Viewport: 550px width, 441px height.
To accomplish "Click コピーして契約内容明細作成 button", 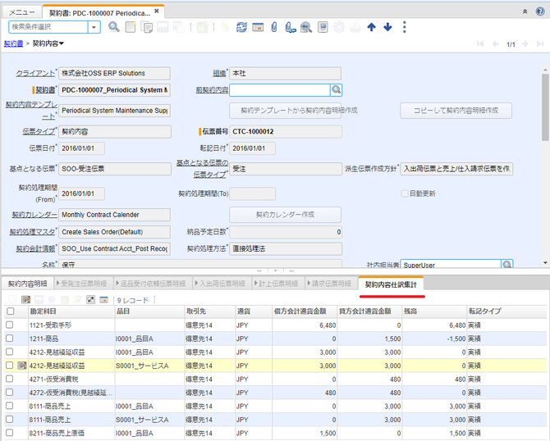I will 456,111.
